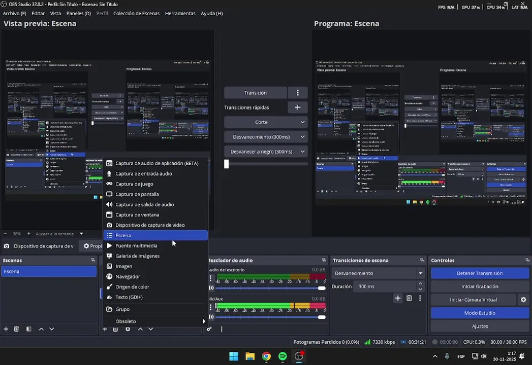Image resolution: width=532 pixels, height=365 pixels.
Task: Open the Editar menu
Action: 38,14
